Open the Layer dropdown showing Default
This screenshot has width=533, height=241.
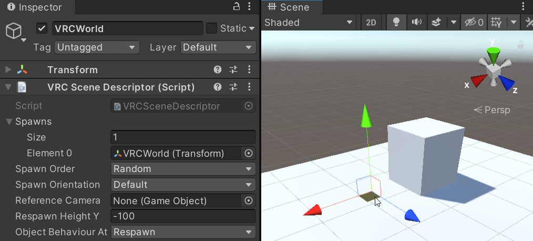point(218,47)
